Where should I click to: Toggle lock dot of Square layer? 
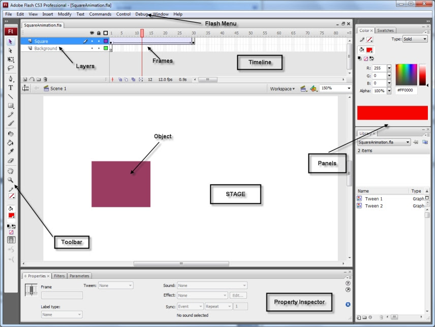(99, 41)
